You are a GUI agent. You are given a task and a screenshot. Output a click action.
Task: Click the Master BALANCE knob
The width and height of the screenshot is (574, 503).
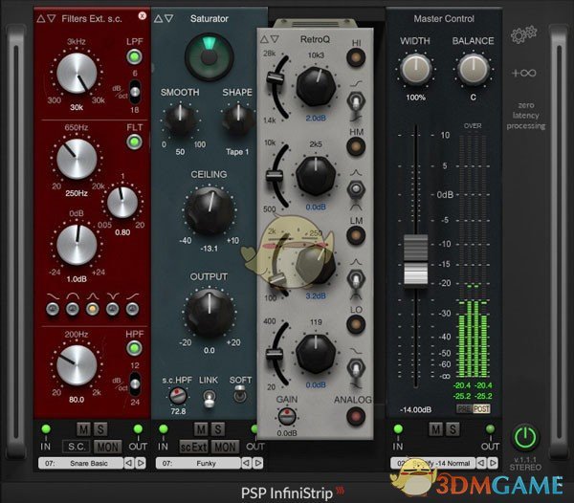[474, 69]
